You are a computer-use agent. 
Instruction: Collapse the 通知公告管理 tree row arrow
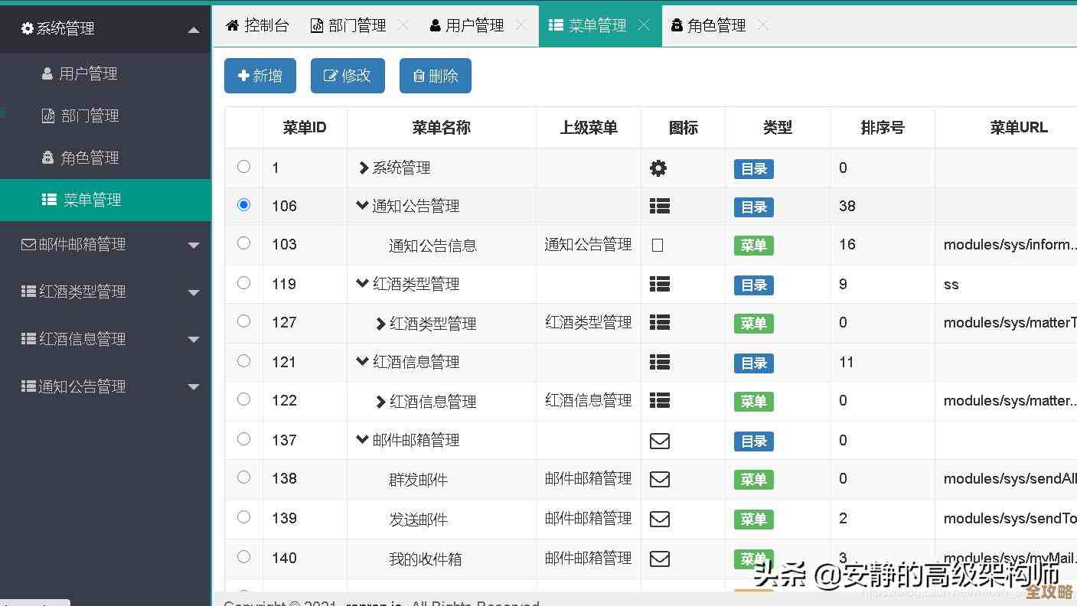(361, 205)
